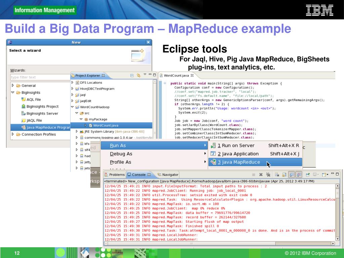Minimize the Project Explorer view
The width and height of the screenshot is (344, 258).
pyautogui.click(x=150, y=74)
